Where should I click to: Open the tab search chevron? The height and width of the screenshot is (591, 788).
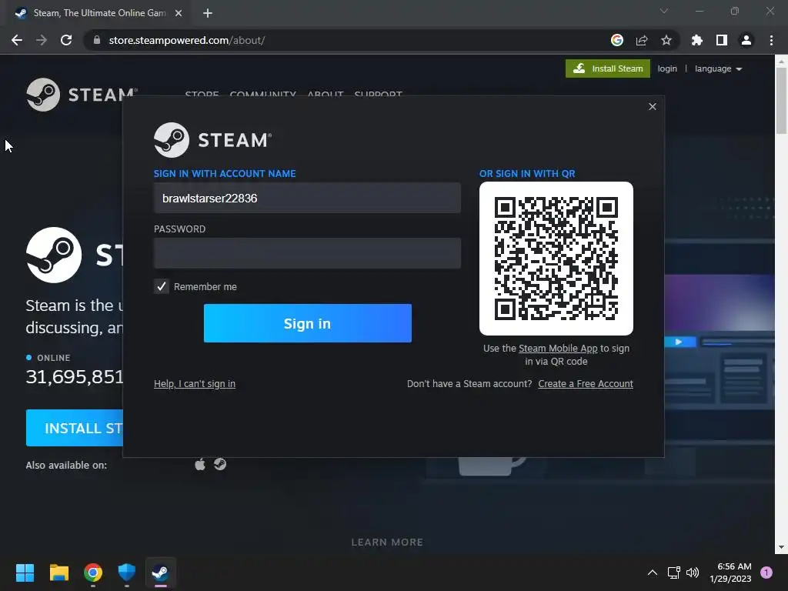[664, 11]
